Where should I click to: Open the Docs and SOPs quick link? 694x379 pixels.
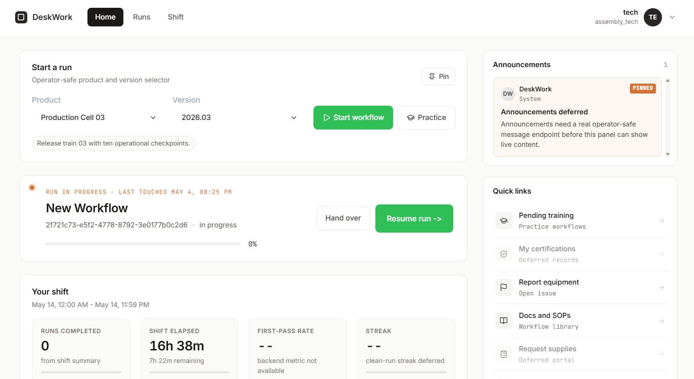[x=580, y=321]
